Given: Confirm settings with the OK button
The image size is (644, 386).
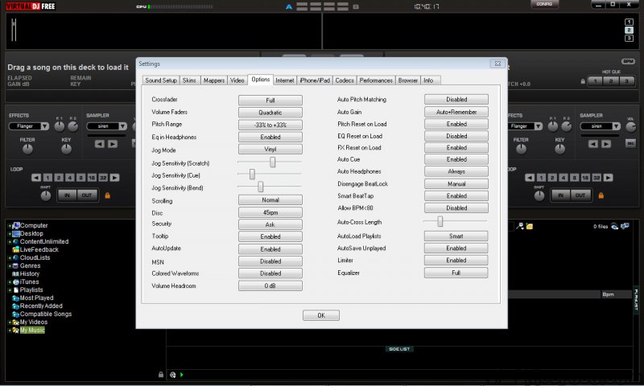Looking at the screenshot, I should pos(321,315).
